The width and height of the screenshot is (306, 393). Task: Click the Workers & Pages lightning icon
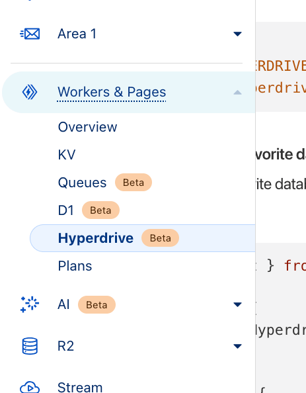click(30, 92)
